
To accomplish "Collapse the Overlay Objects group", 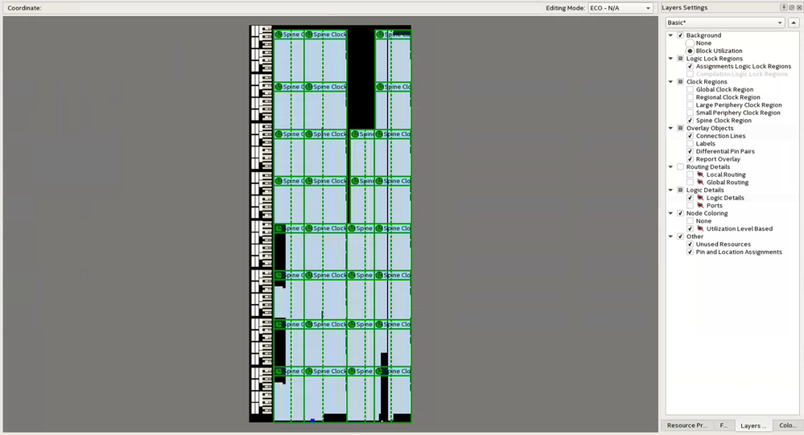I will (x=670, y=128).
